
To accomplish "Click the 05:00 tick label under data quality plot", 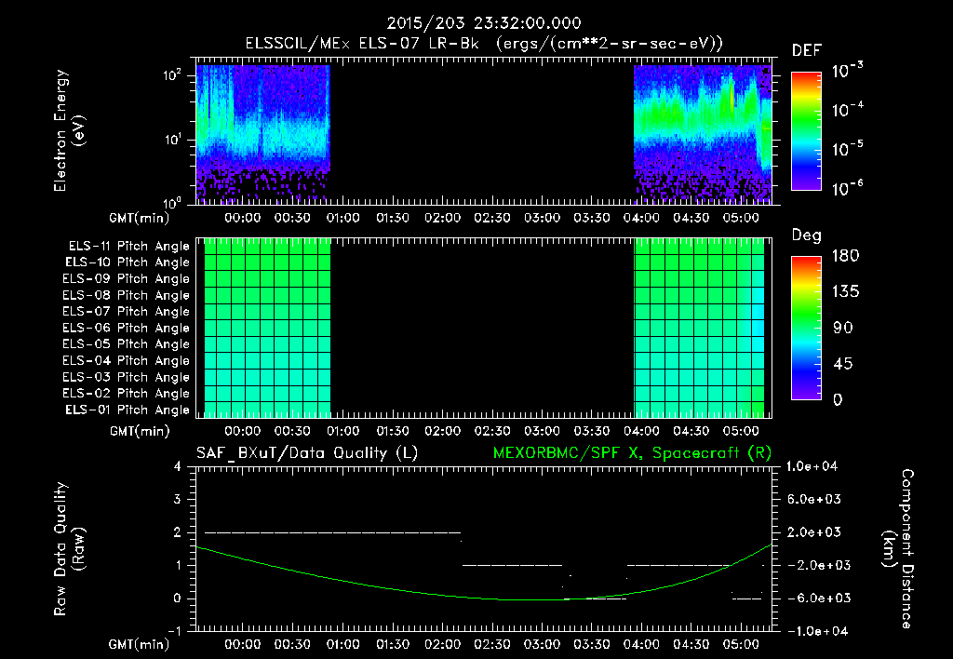I will pos(740,644).
